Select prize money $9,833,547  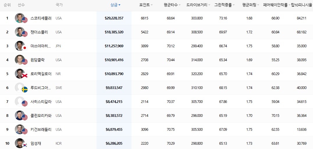(x=114, y=88)
